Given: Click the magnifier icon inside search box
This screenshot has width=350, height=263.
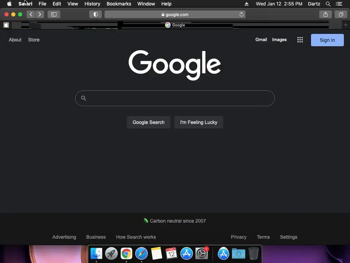Looking at the screenshot, I should pos(83,98).
